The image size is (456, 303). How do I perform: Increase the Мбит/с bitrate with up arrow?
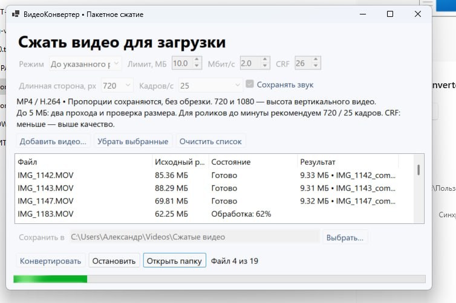click(x=265, y=60)
